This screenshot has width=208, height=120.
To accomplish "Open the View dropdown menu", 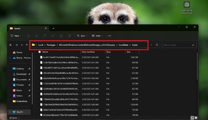I will (x=97, y=36).
